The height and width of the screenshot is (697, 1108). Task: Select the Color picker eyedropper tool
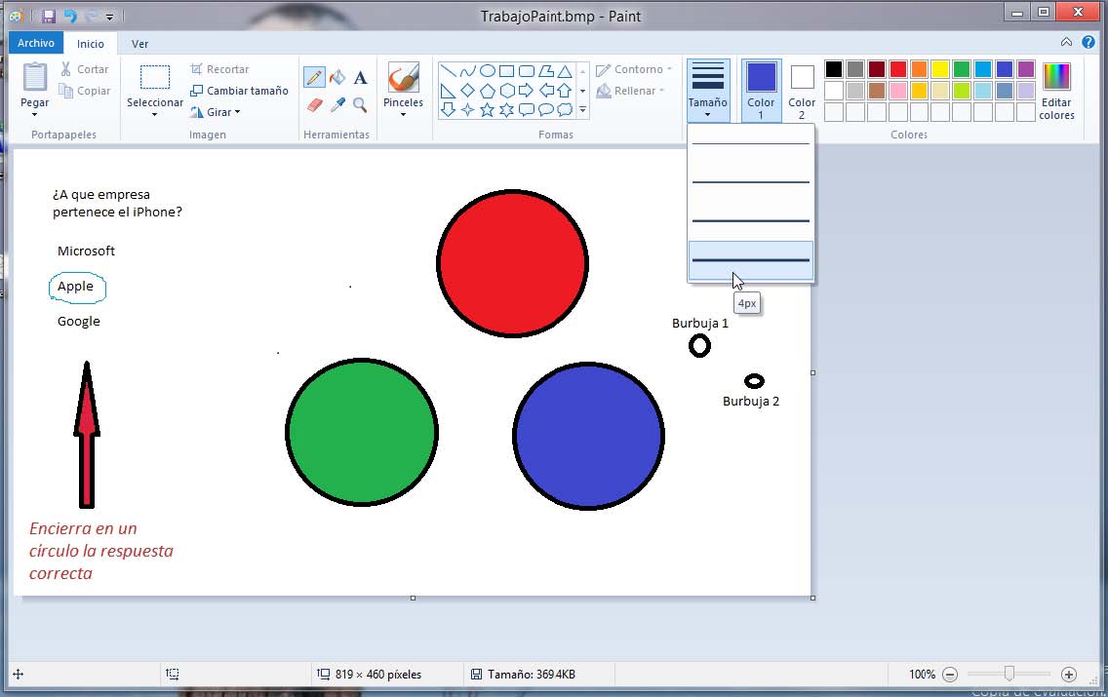click(x=337, y=104)
